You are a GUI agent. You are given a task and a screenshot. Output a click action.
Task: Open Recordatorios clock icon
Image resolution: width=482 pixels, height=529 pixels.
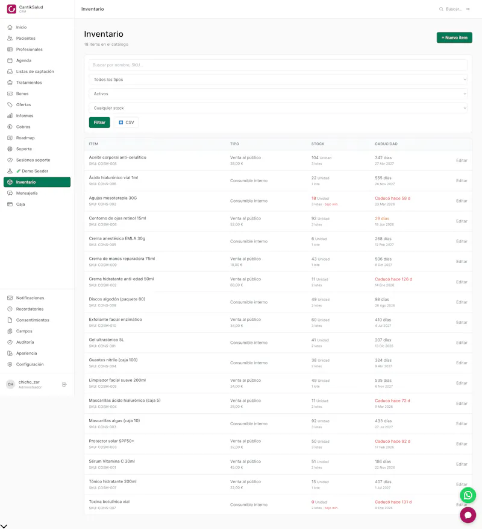point(10,309)
